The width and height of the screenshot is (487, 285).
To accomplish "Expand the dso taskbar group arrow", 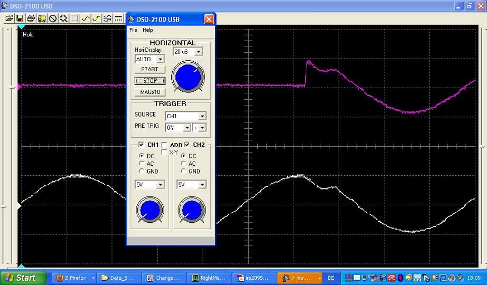I will point(319,278).
